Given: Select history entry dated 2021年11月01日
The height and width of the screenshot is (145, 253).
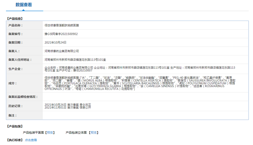Looking at the screenshot, I should [67, 107].
